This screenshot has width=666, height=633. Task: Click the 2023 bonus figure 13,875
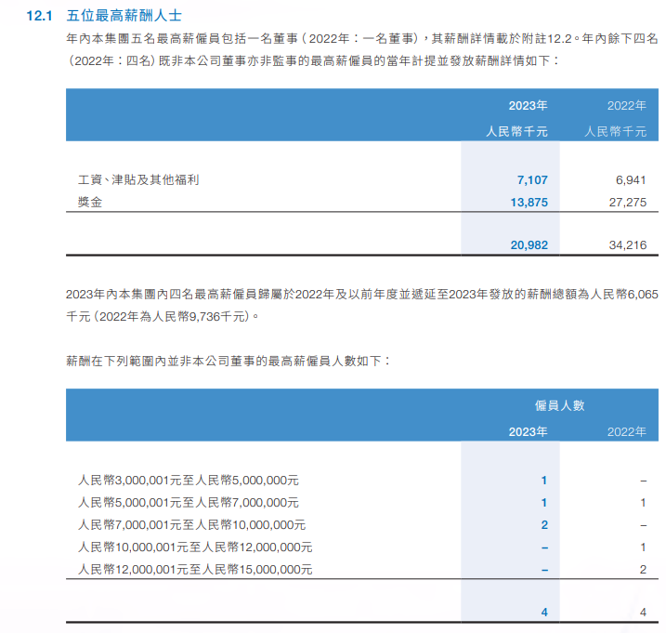[529, 203]
